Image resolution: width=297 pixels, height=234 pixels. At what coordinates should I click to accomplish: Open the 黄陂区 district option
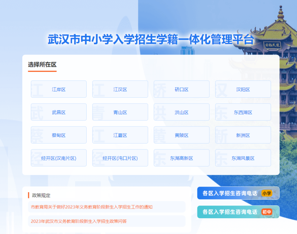181,135
